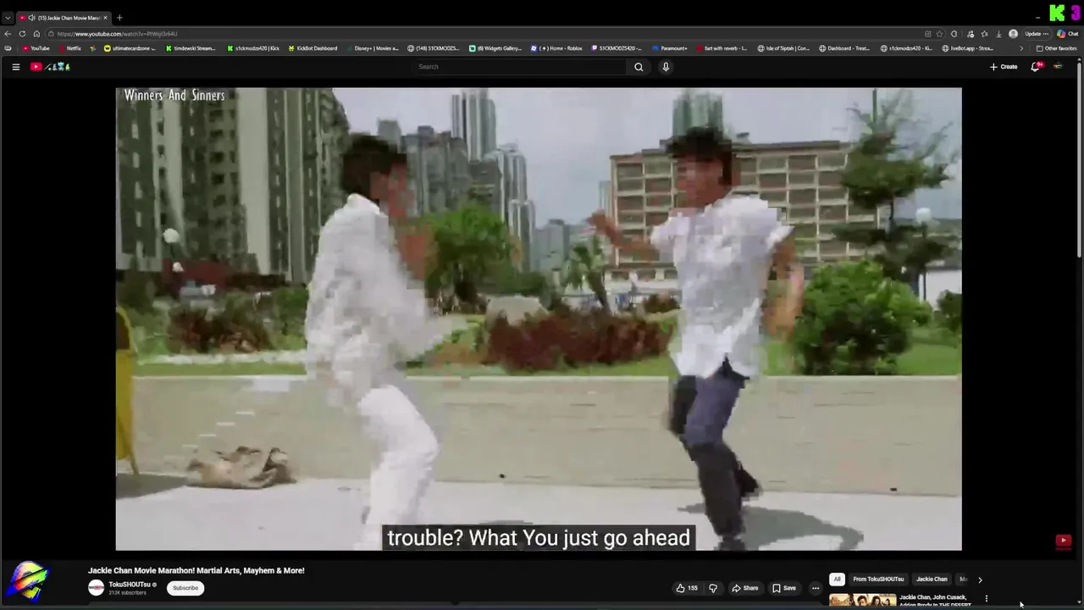Add this page to favorites with the star
The width and height of the screenshot is (1084, 610).
939,34
